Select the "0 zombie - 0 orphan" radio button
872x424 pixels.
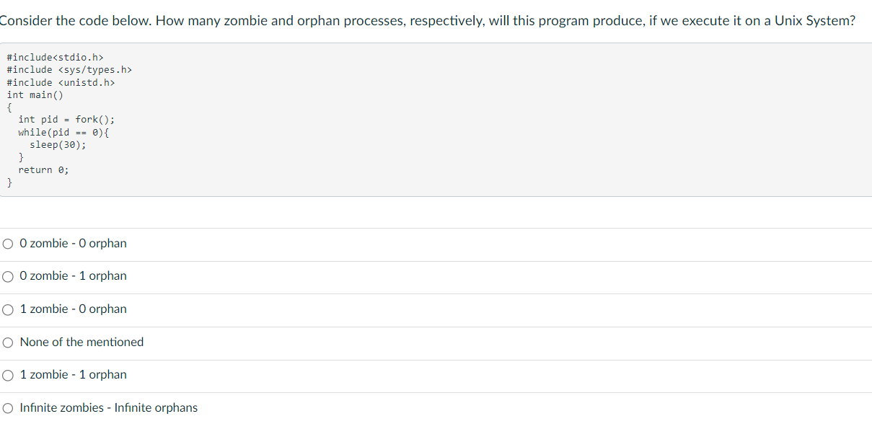(8, 244)
